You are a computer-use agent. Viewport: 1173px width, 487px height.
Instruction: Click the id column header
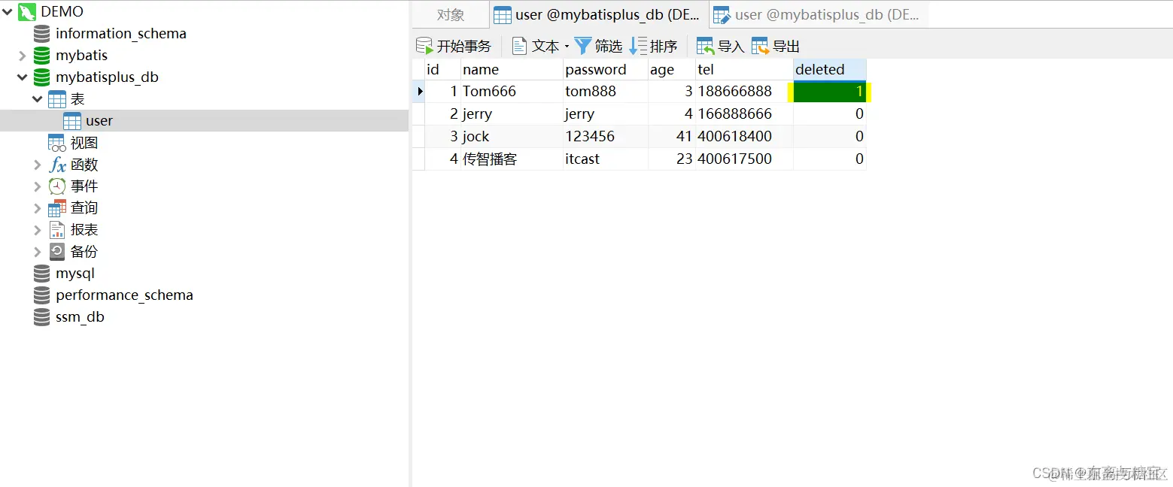click(x=442, y=69)
